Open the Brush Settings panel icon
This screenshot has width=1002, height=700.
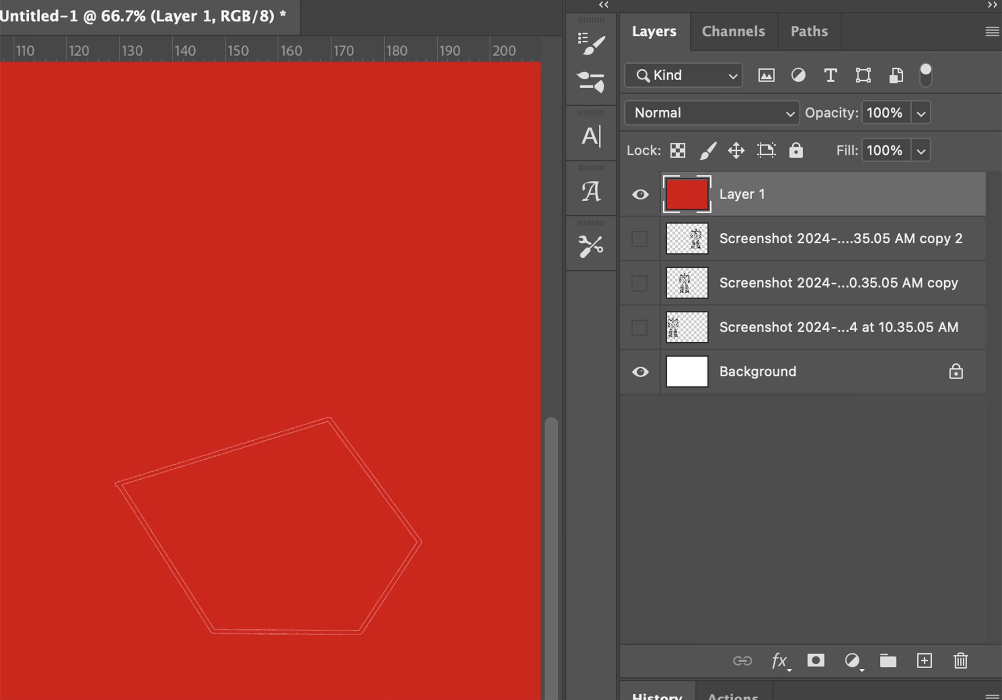pyautogui.click(x=591, y=44)
